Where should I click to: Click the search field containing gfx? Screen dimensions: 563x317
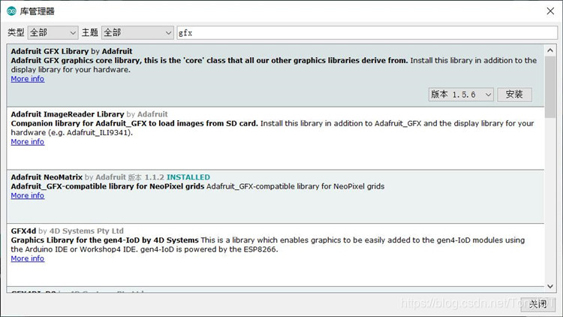click(367, 33)
